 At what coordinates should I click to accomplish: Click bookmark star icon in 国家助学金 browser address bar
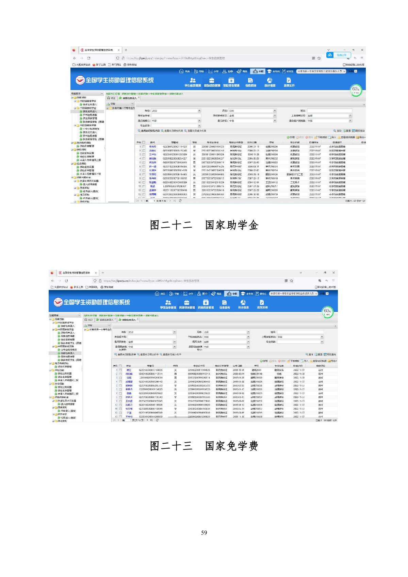(x=319, y=58)
